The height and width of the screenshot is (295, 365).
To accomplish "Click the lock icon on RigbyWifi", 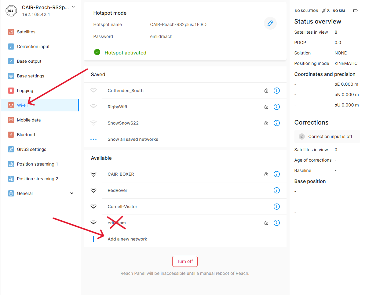I will [266, 107].
